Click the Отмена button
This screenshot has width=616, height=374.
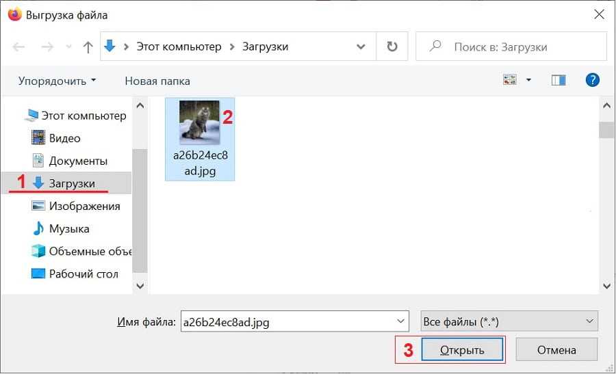pyautogui.click(x=556, y=350)
